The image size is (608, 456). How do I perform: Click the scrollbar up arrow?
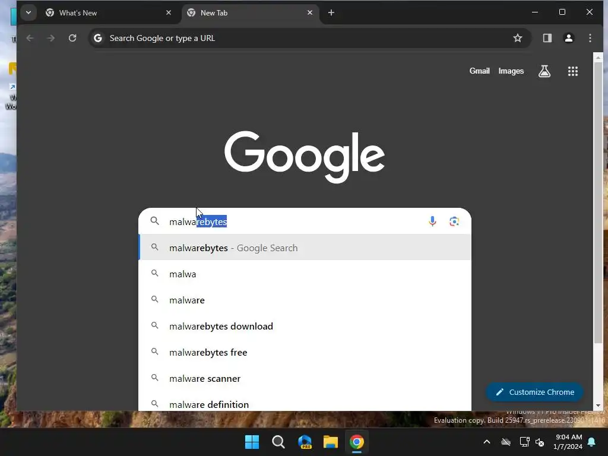[x=598, y=58]
